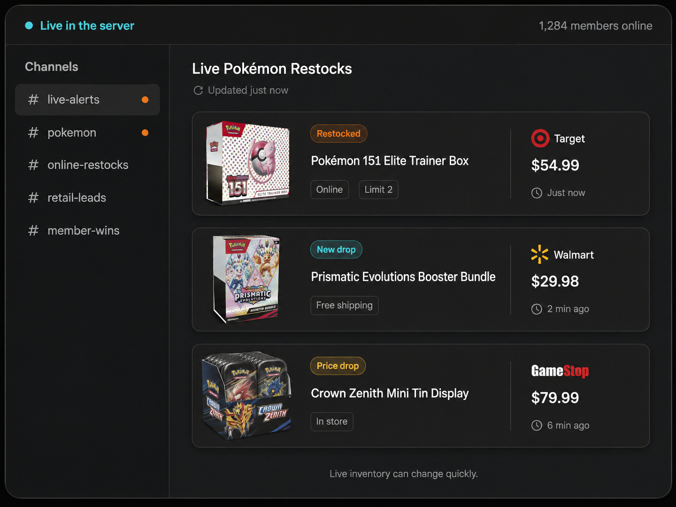676x507 pixels.
Task: Click the hash icon beside retail-leads
Action: 33,197
